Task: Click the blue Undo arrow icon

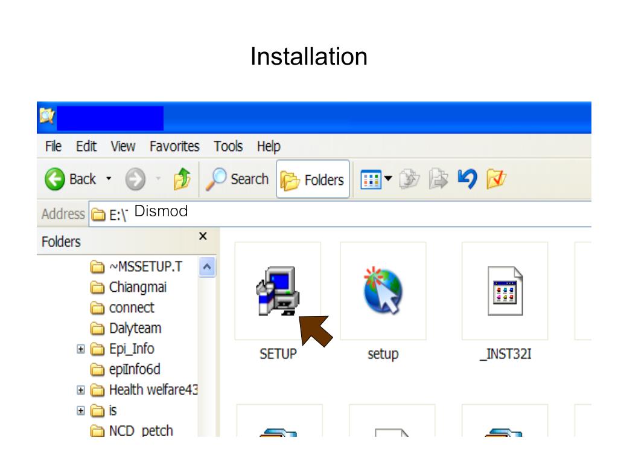Action: [468, 179]
